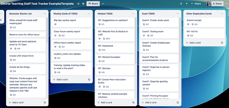Click Exam TODO list vertical scrollbar

point(180,40)
